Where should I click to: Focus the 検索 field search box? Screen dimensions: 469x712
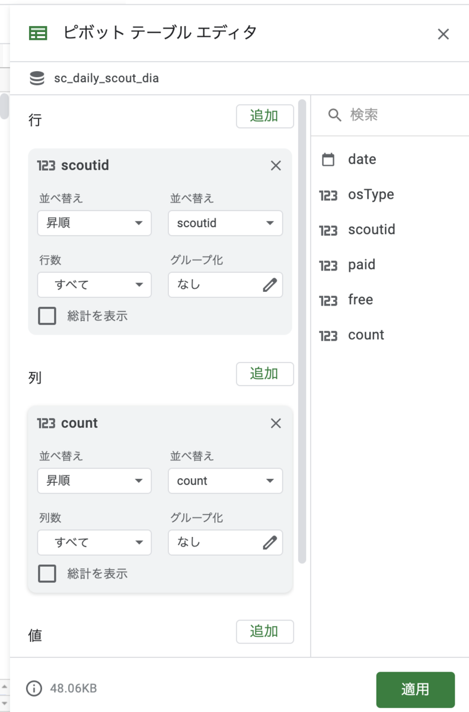click(x=390, y=115)
